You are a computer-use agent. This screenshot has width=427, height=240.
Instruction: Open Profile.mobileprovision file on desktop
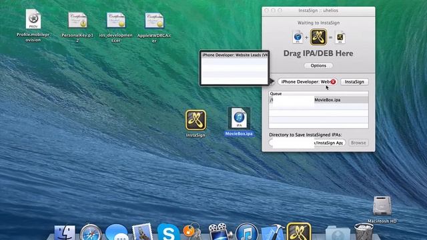pyautogui.click(x=33, y=19)
